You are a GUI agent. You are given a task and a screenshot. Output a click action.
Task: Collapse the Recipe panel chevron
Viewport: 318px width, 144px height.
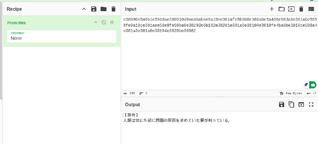click(x=84, y=9)
